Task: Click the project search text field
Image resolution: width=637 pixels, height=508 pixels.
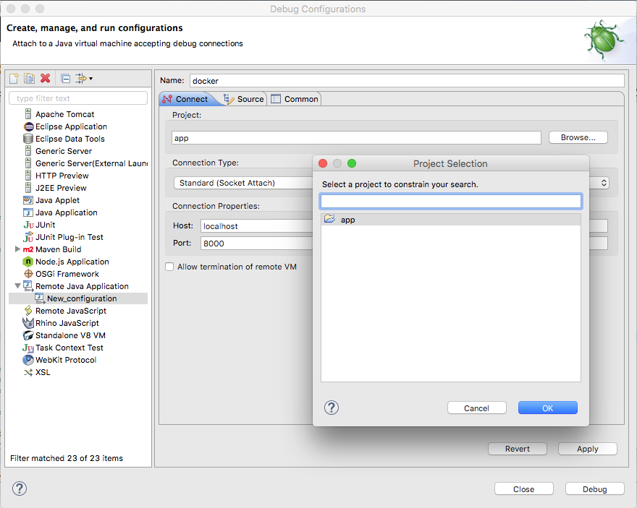Action: point(450,201)
